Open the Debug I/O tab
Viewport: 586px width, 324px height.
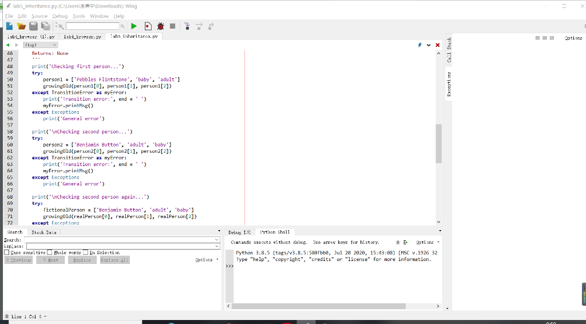[x=239, y=232]
